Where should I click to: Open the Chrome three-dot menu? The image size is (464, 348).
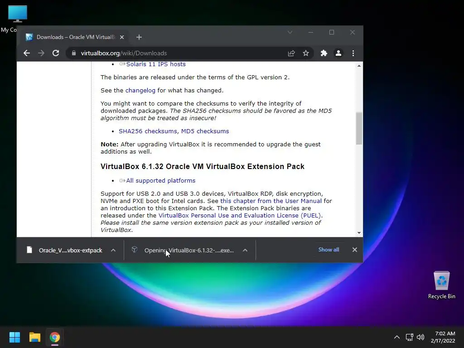pos(353,53)
